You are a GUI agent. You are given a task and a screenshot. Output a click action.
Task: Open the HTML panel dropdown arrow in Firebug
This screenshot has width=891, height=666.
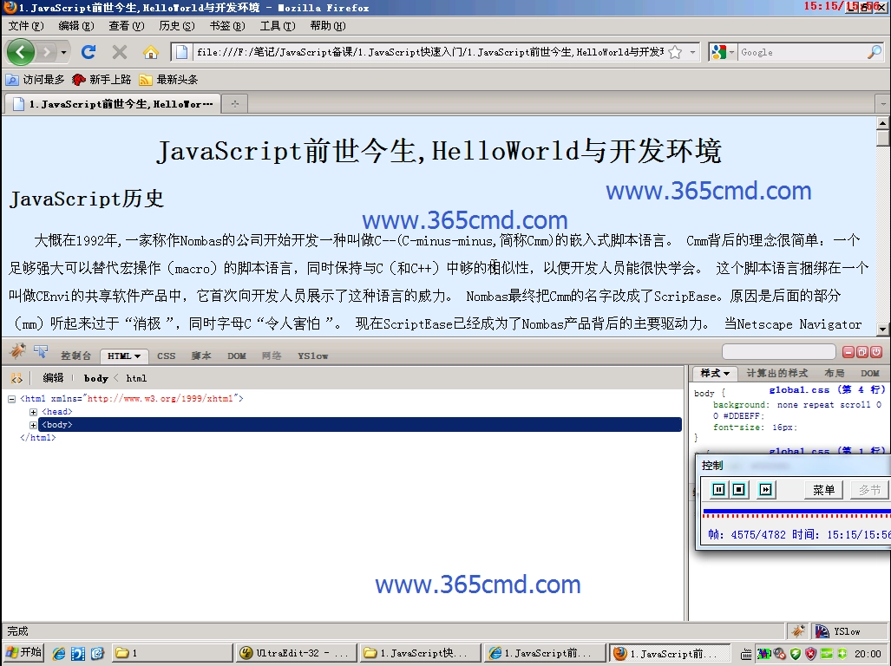pyautogui.click(x=136, y=356)
